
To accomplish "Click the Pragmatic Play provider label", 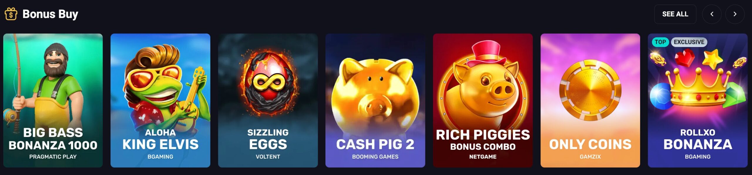I will point(53,157).
